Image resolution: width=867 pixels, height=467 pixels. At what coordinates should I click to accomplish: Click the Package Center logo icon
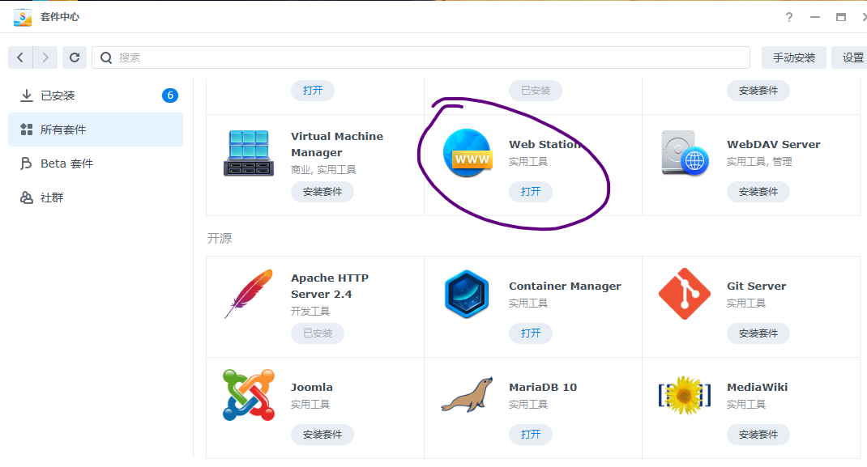coord(22,16)
